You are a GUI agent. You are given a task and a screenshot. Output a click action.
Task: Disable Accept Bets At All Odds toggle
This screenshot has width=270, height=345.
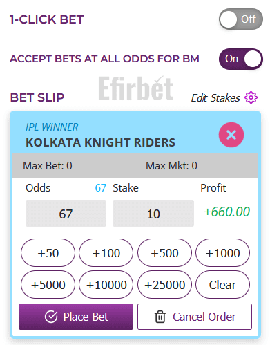[x=241, y=59]
